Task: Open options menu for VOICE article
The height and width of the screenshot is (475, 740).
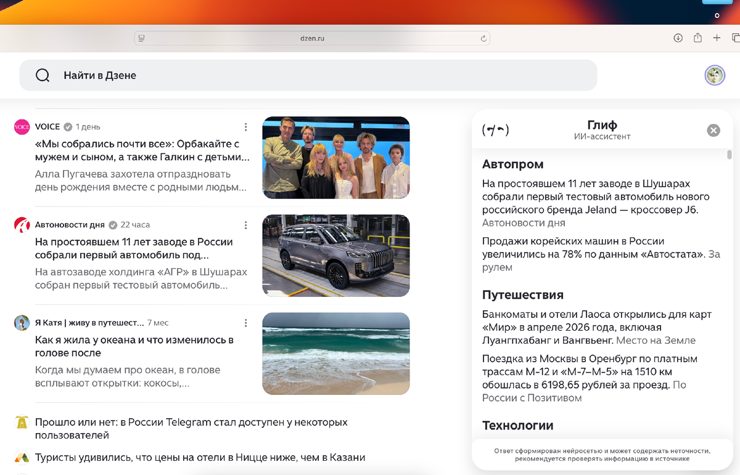Action: 245,127
